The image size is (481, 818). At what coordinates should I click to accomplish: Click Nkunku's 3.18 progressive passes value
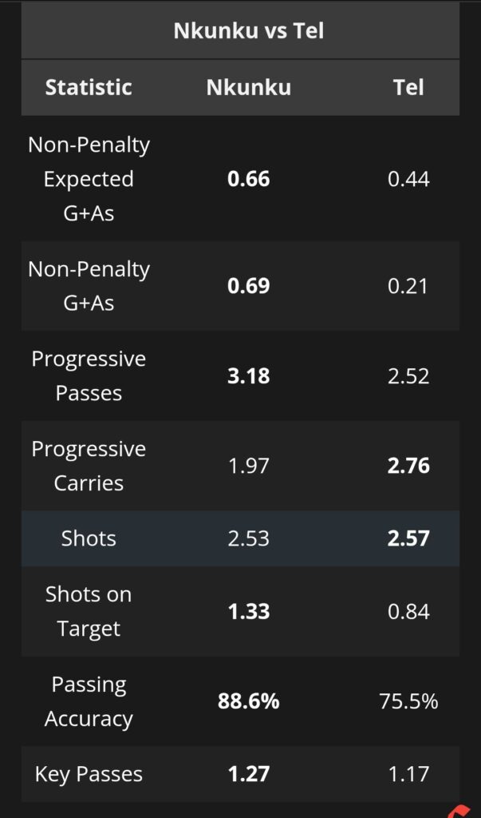[249, 375]
